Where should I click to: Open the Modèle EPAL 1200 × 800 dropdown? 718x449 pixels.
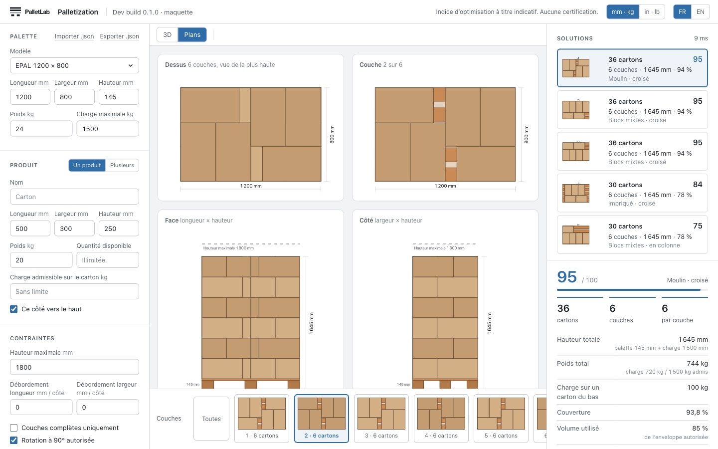pos(74,65)
